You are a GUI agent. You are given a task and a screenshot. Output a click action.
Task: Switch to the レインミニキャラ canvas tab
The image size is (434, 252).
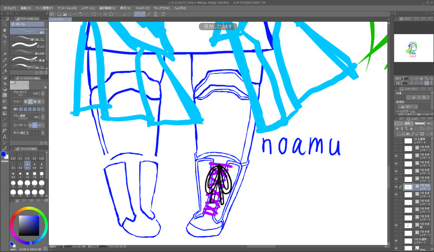tap(60, 20)
